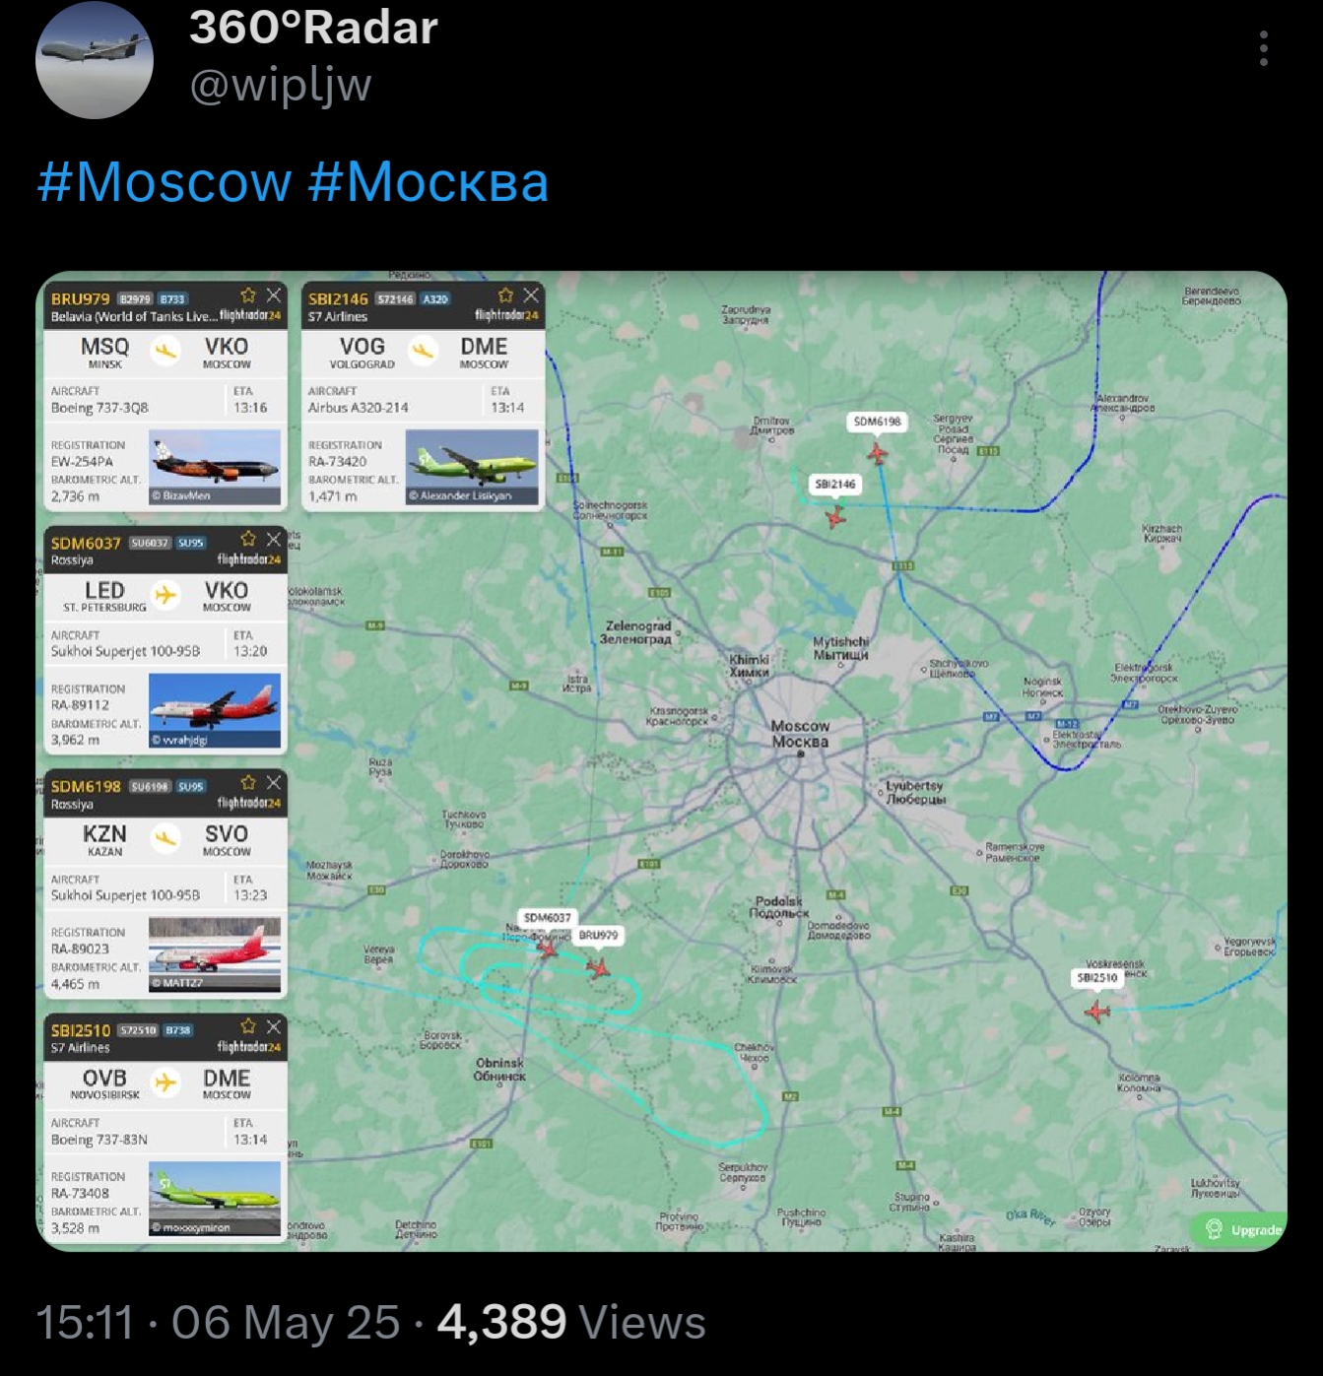Open the #Moscow hashtag link
Screen dimensions: 1323x1376
[x=165, y=182]
